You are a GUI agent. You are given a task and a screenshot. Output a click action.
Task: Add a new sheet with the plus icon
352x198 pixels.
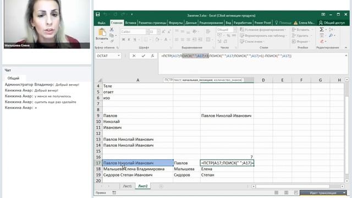tap(161, 186)
